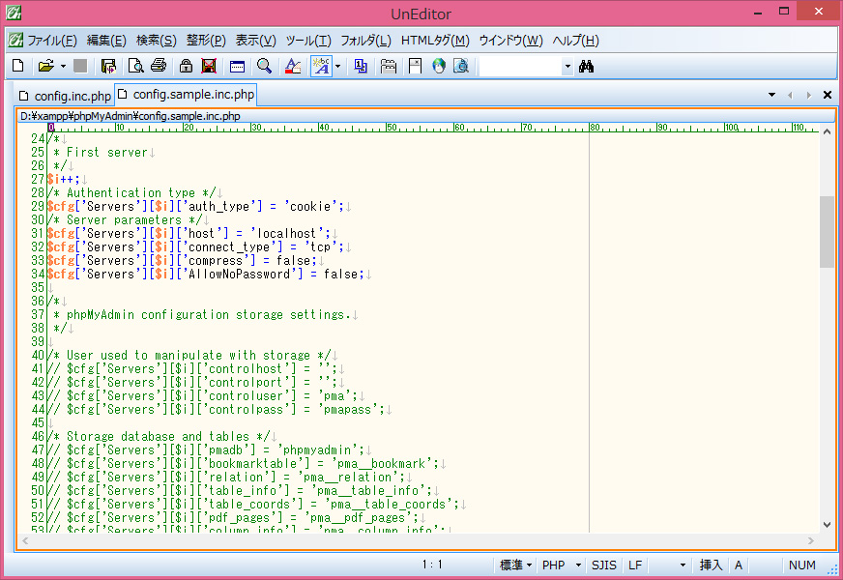Expand the toolbar search combo box
Screen dimensions: 843x580
567,67
